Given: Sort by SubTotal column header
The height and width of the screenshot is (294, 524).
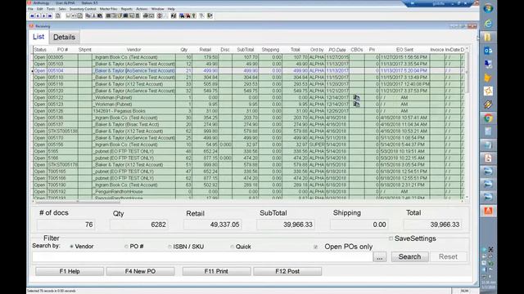Looking at the screenshot, I should click(246, 50).
